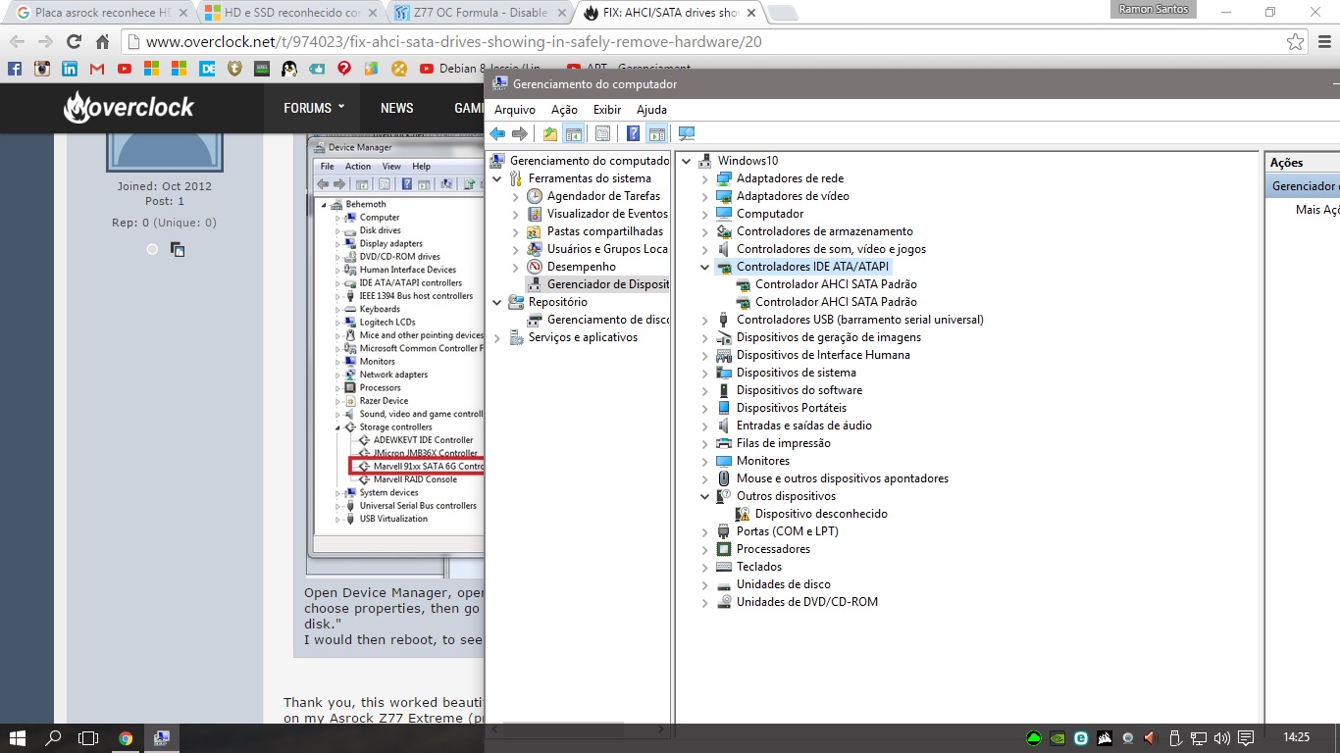This screenshot has height=753, width=1340.
Task: Open the Gmail bookmark icon
Action: [97, 69]
